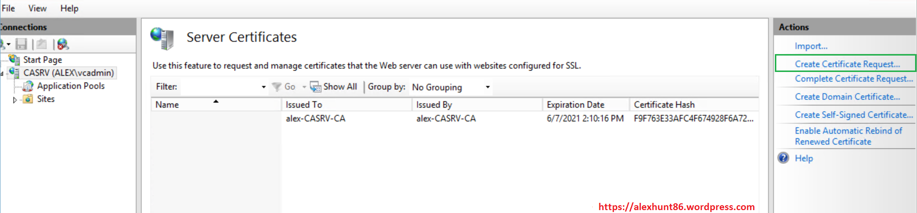Click the Delete connection globe icon
The height and width of the screenshot is (213, 917).
pyautogui.click(x=63, y=44)
